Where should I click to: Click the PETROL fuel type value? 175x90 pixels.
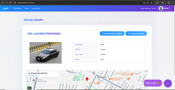pyautogui.click(x=103, y=55)
